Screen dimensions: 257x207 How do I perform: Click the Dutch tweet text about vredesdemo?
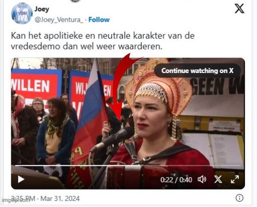tap(103, 41)
